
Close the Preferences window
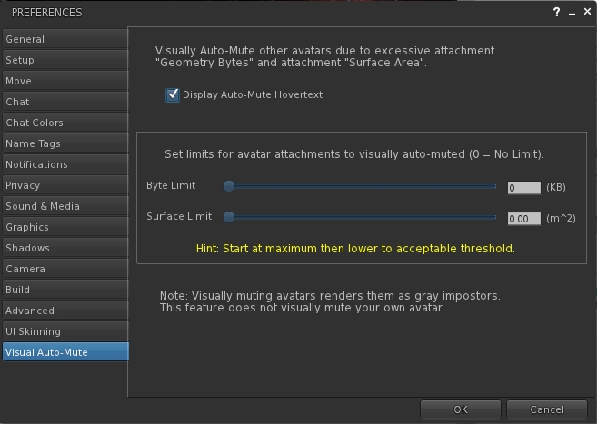point(586,13)
